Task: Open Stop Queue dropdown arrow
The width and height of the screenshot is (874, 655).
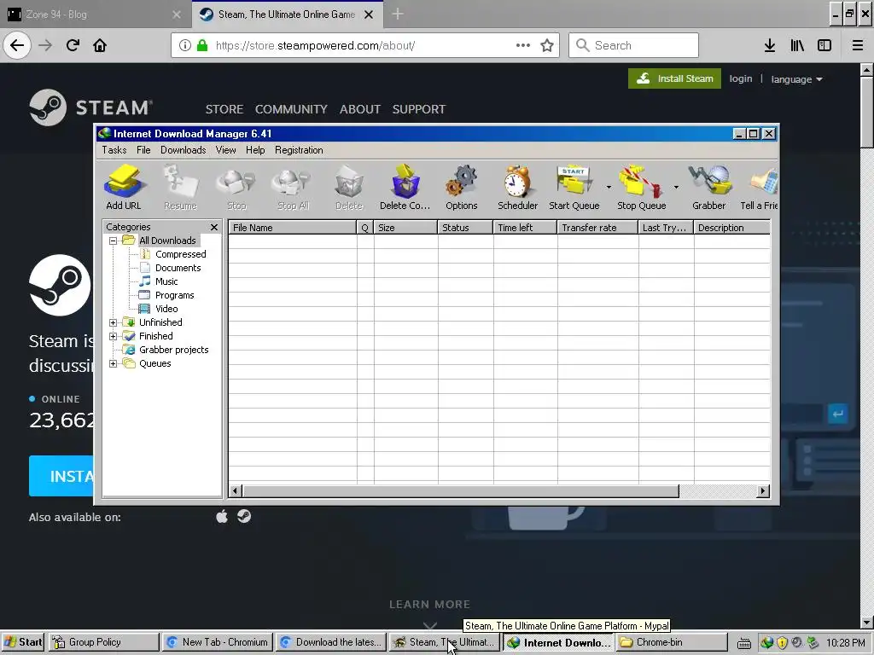Action: tap(676, 187)
